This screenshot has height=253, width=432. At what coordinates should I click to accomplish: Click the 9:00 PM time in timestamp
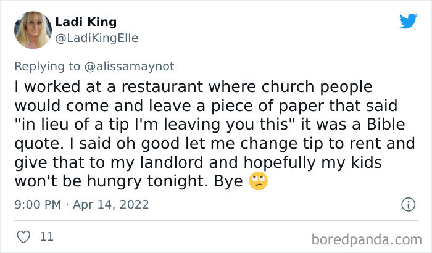(x=38, y=204)
